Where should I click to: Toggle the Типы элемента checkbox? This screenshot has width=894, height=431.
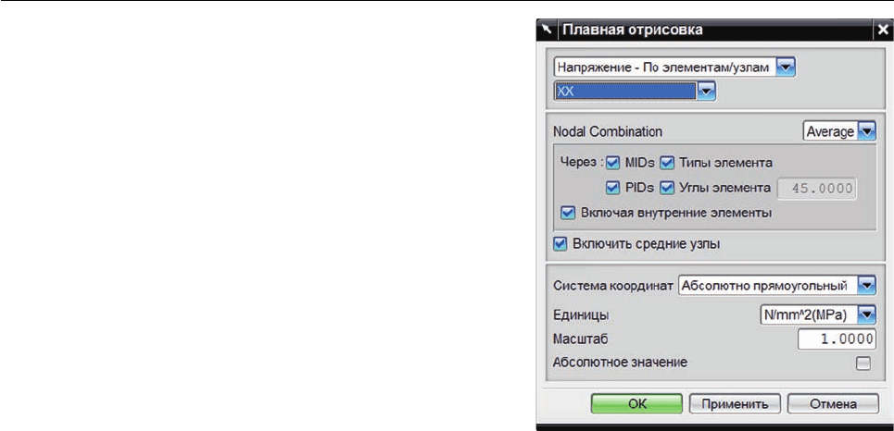pos(667,164)
